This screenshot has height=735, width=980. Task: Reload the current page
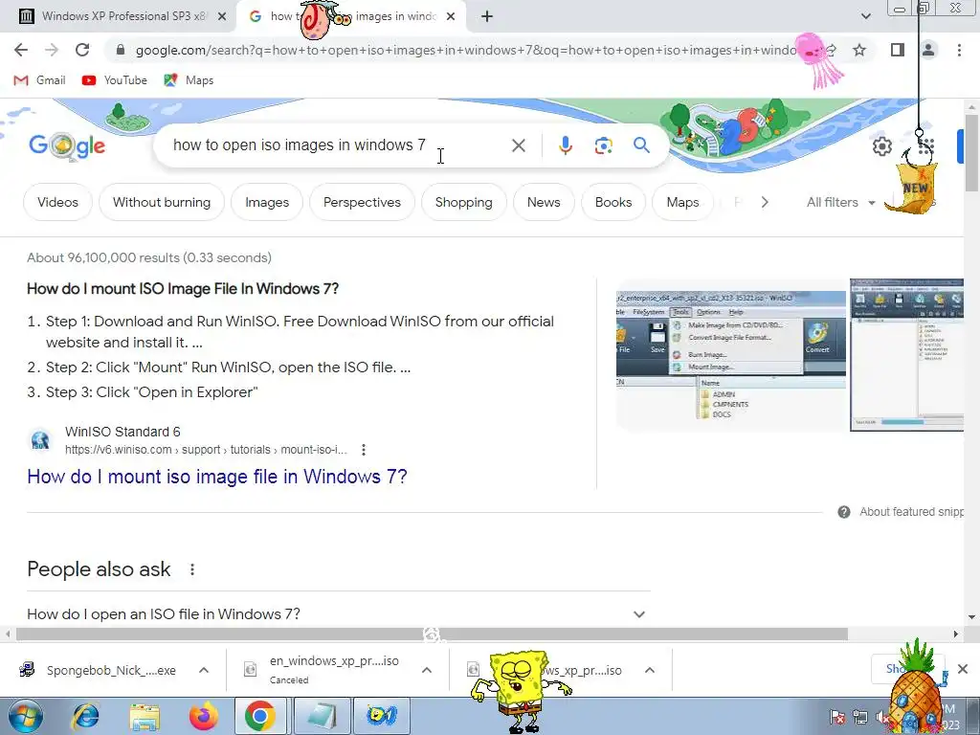[82, 50]
